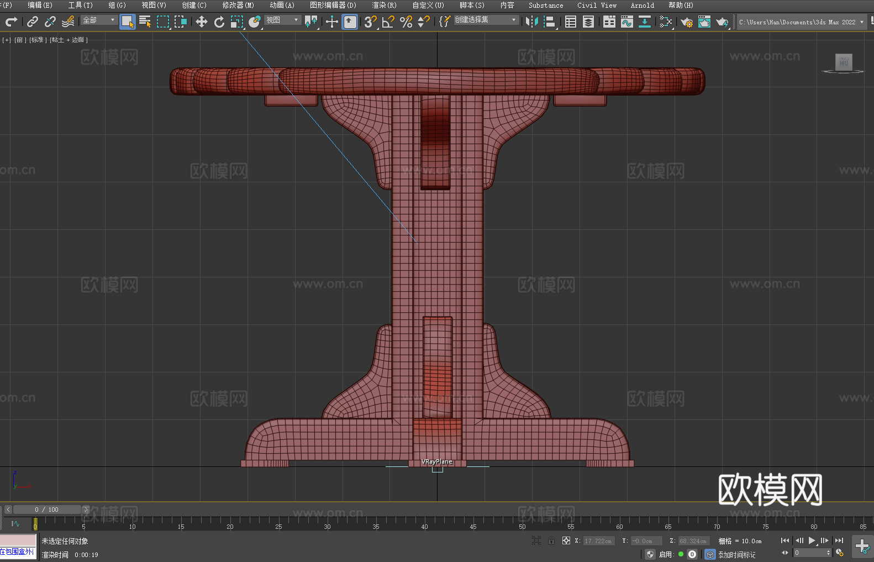Screen dimensions: 874x562
Task: Open the Arnold menu
Action: point(642,5)
